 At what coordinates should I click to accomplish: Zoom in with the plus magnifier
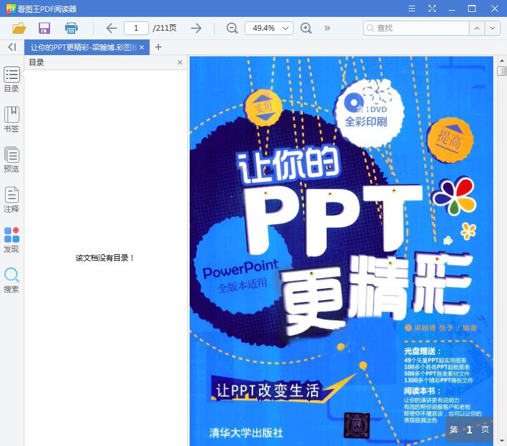point(305,28)
